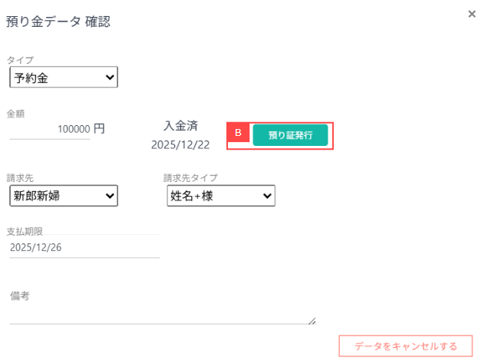
Task: Click the 円 currency unit text
Action: (99, 128)
